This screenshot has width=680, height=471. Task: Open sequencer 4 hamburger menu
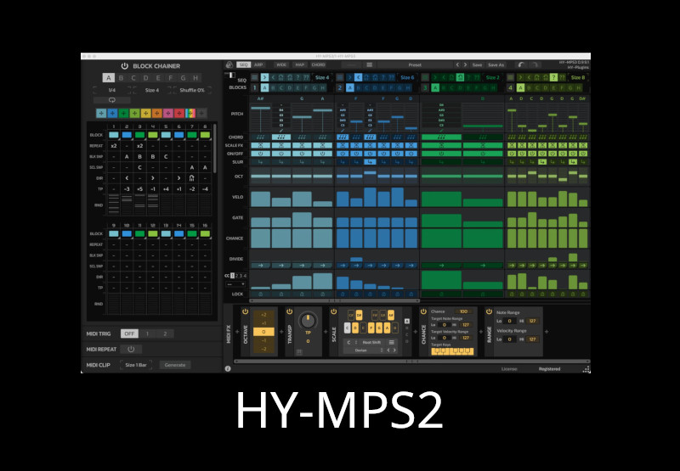point(511,77)
